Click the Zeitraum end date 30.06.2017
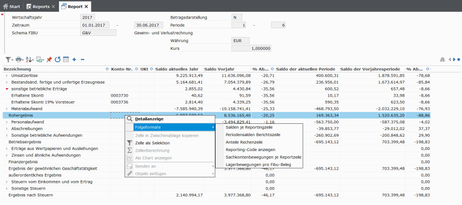Image resolution: width=462 pixels, height=205 pixels. (x=149, y=25)
